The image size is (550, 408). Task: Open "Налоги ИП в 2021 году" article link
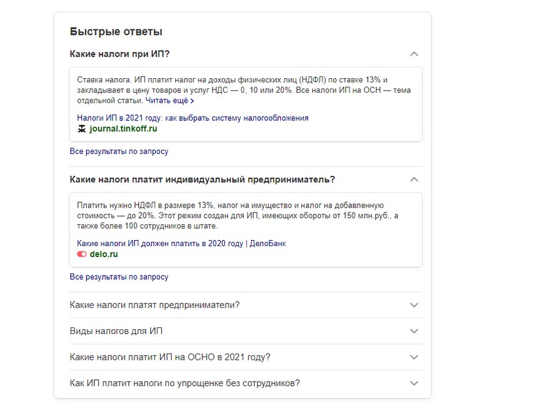[193, 118]
